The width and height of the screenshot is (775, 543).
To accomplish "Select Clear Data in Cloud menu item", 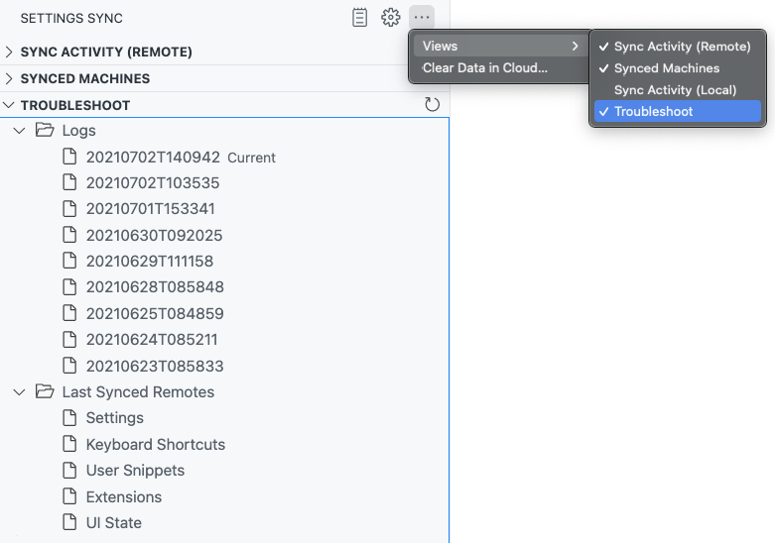I will pos(485,68).
